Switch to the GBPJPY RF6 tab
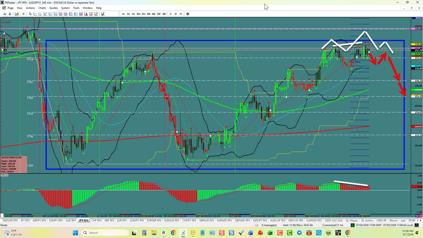 [x=40, y=221]
